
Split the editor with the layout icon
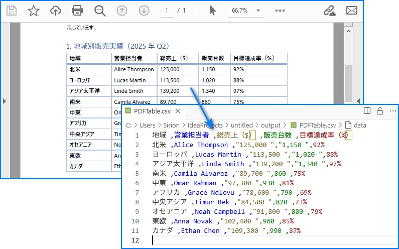tap(367, 111)
